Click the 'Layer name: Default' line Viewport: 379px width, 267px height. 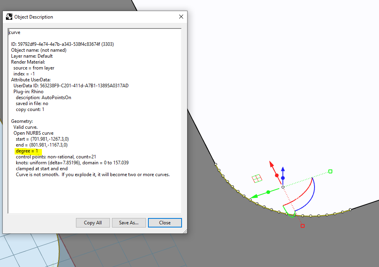coord(32,56)
